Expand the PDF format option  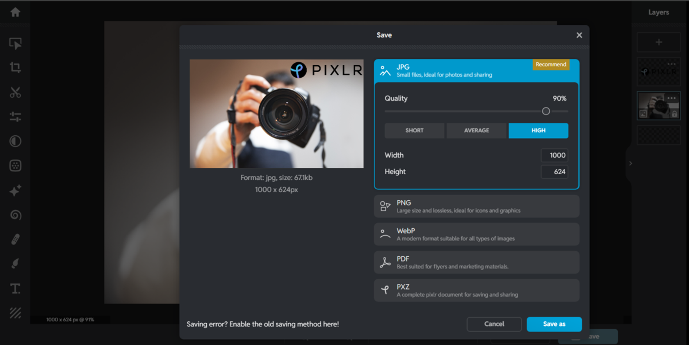click(x=477, y=262)
